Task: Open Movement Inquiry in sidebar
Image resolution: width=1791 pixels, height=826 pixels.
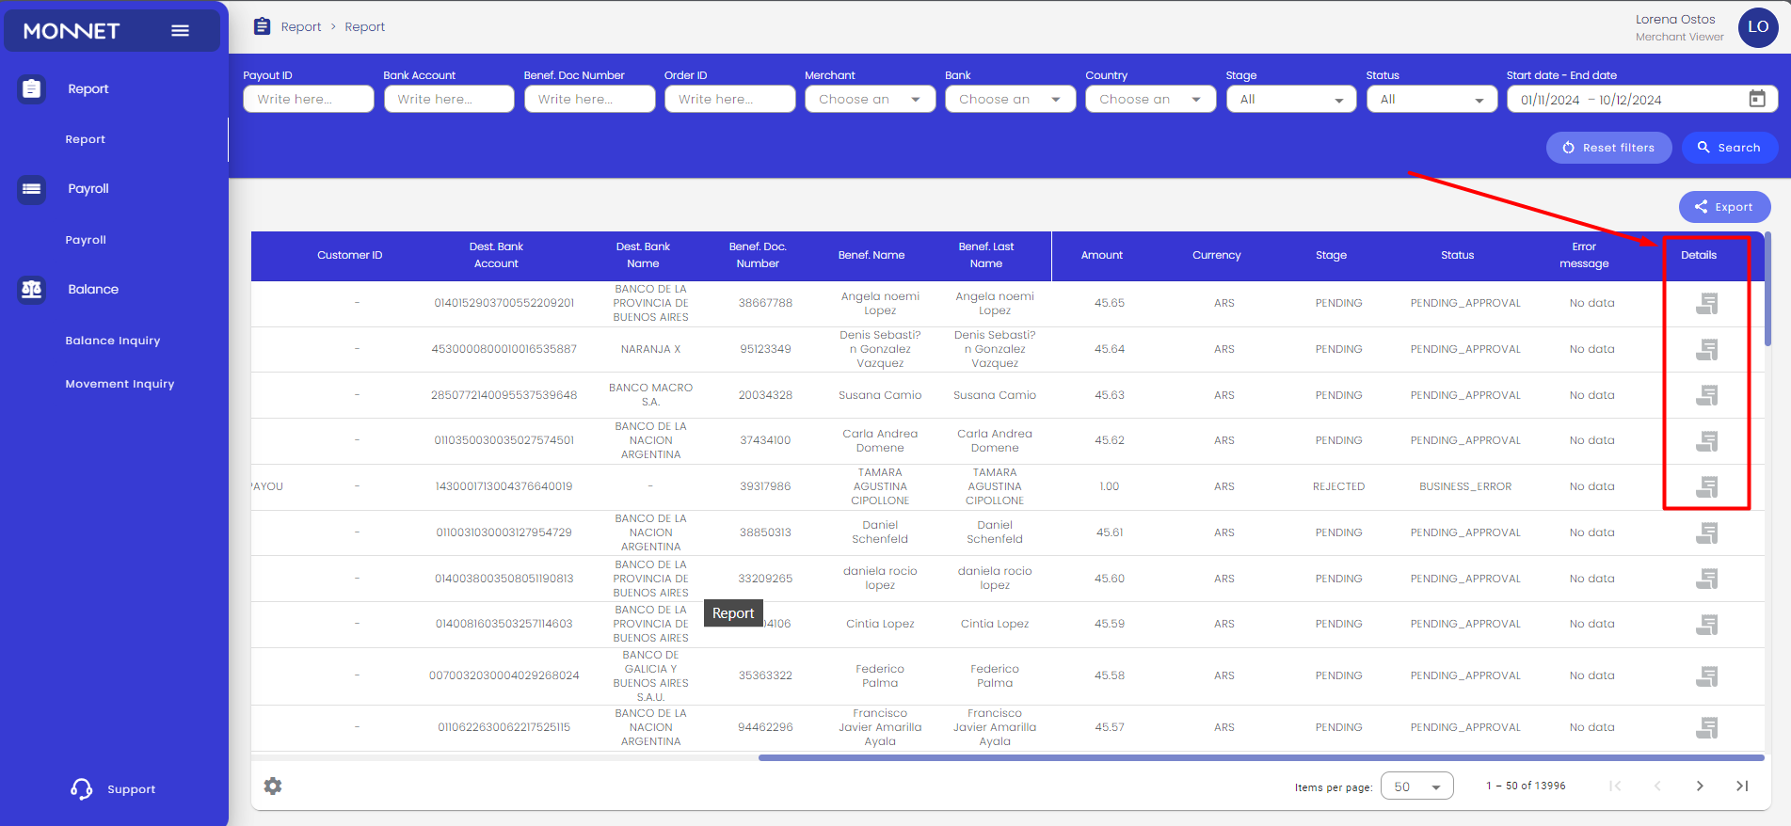Action: coord(120,384)
